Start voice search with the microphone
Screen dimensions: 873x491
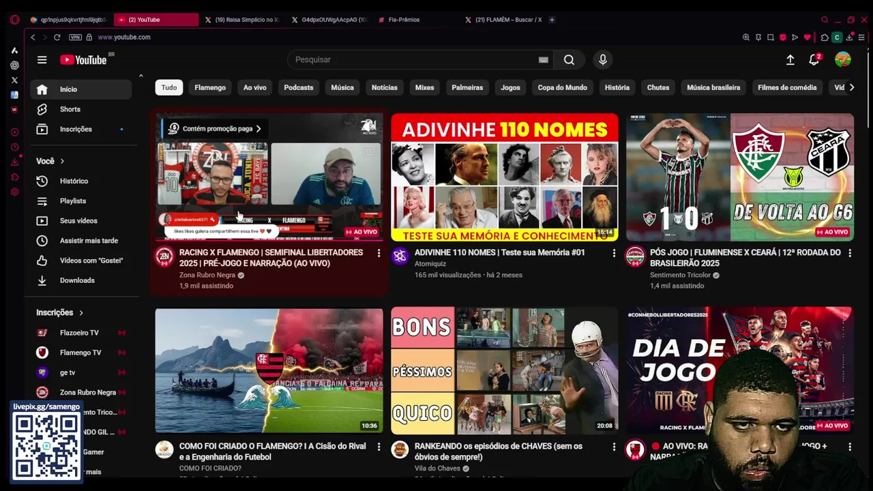[602, 60]
